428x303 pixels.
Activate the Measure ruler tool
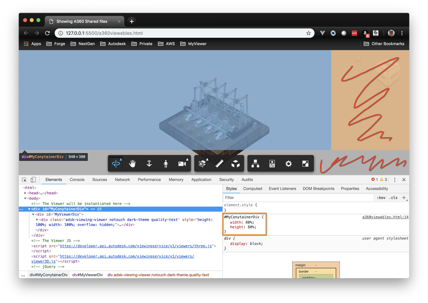[219, 163]
